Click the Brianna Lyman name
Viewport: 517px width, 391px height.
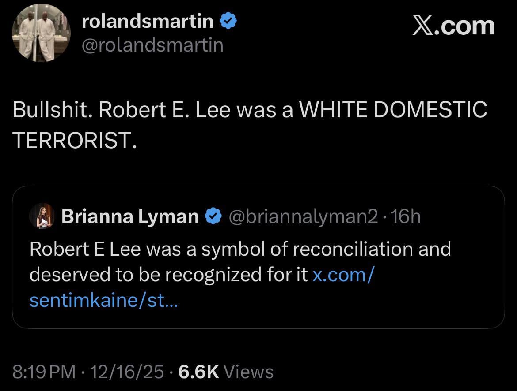click(x=130, y=216)
